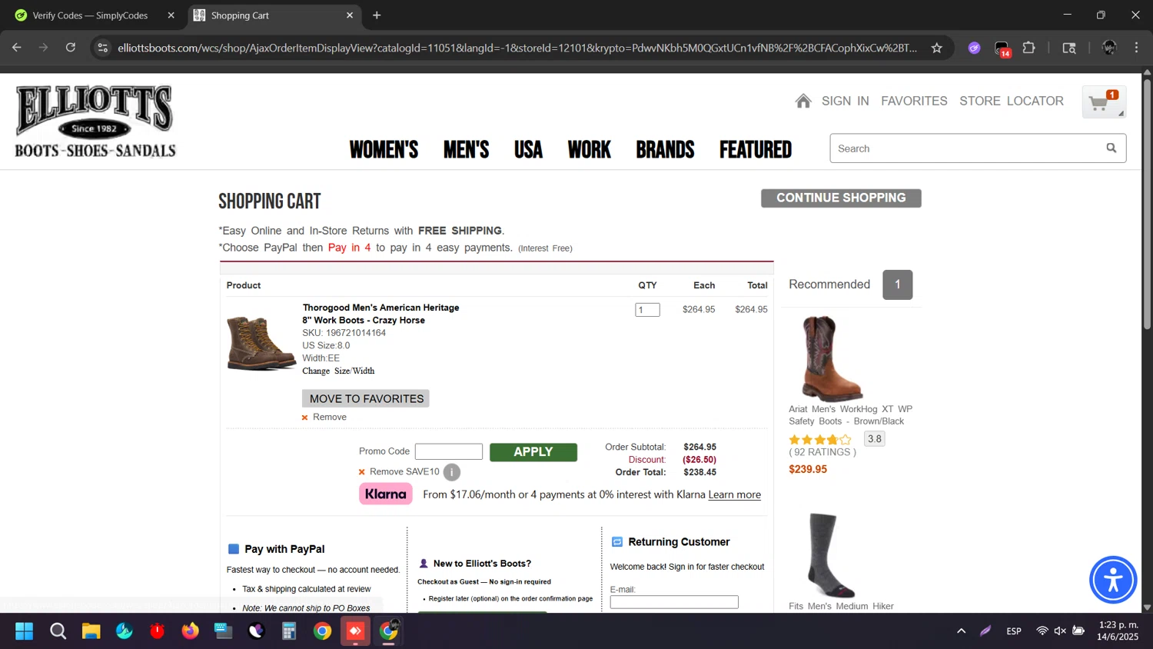Click MOVE TO FAVORITES button

pos(366,398)
